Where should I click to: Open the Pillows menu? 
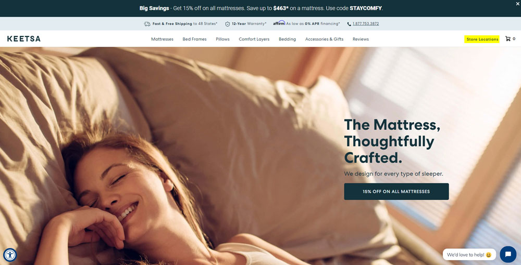[222, 39]
